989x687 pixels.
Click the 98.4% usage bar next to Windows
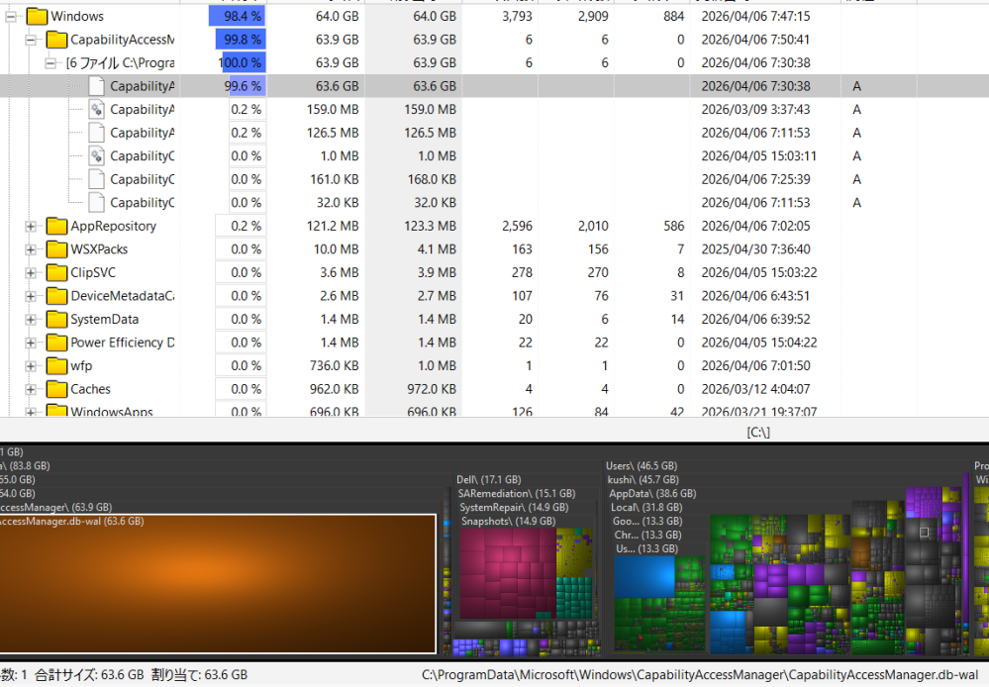click(235, 16)
